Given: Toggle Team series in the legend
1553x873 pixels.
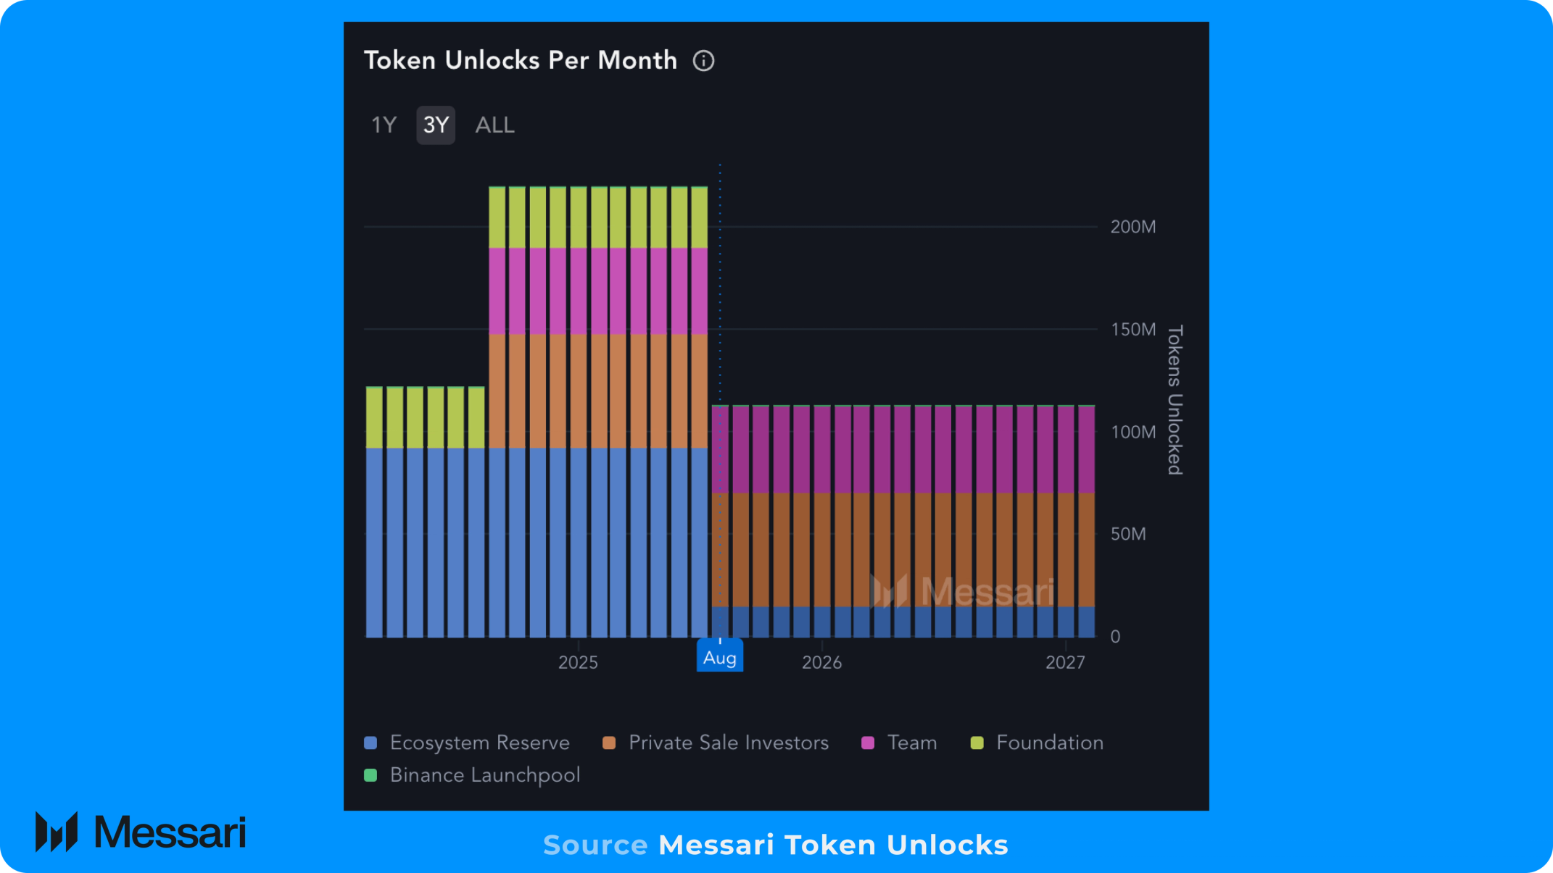Looking at the screenshot, I should pos(899,743).
